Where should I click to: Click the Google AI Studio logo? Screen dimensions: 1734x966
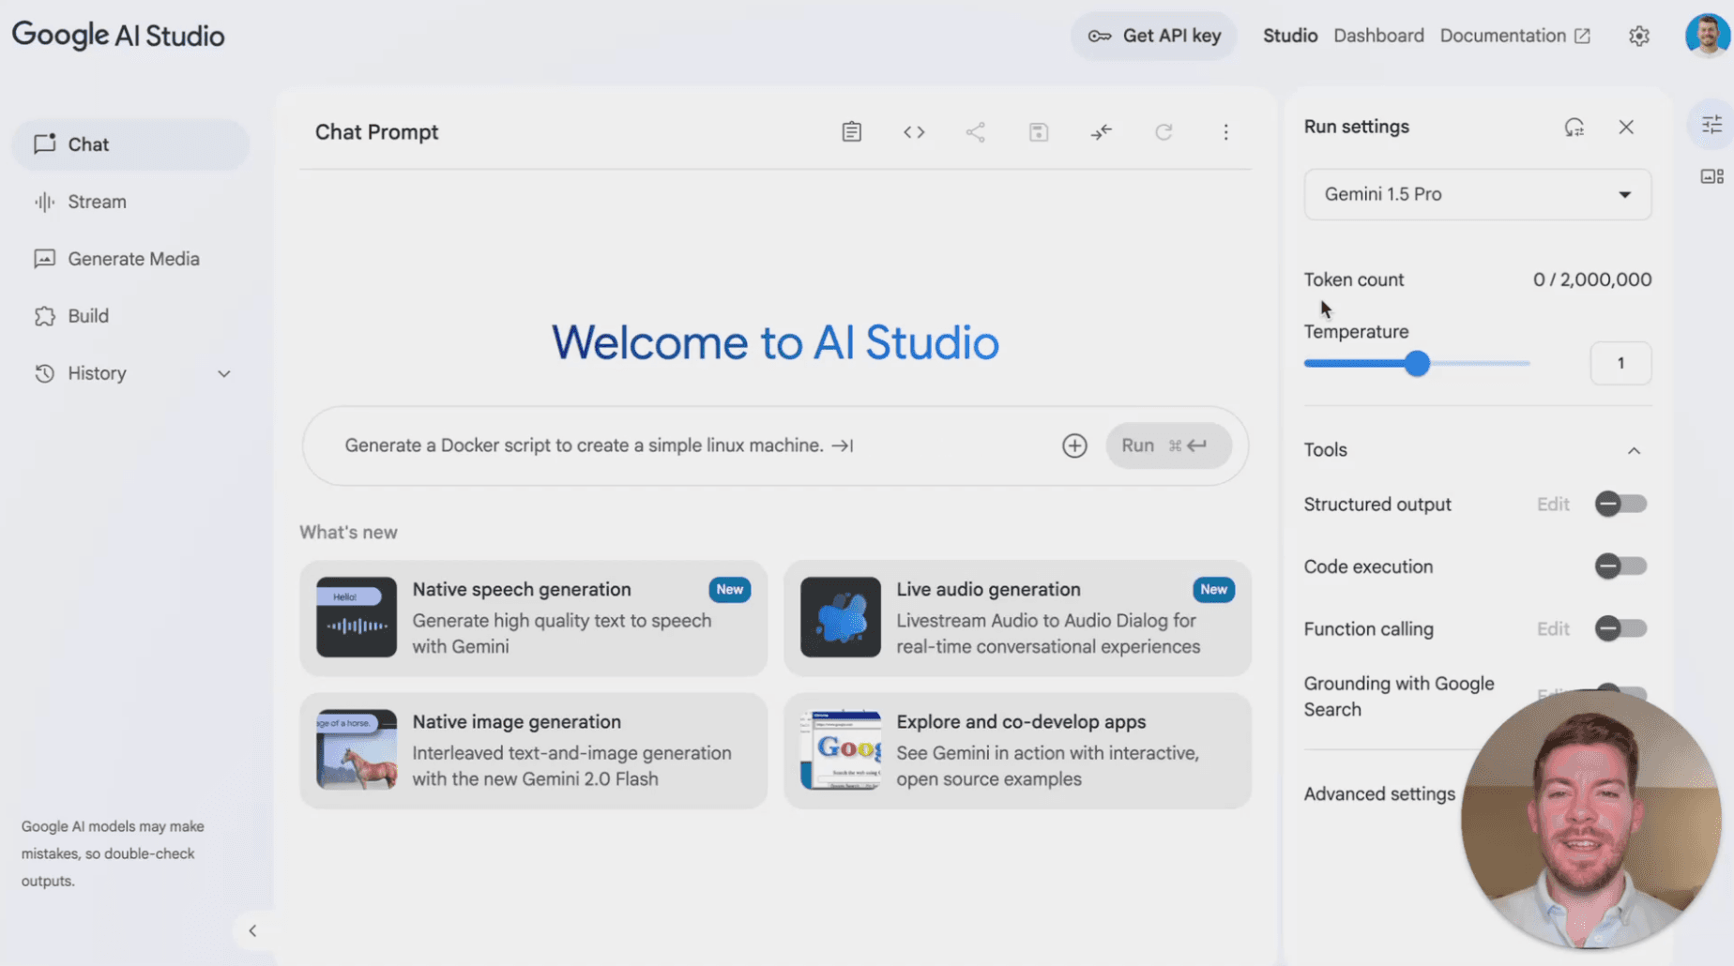coord(118,36)
